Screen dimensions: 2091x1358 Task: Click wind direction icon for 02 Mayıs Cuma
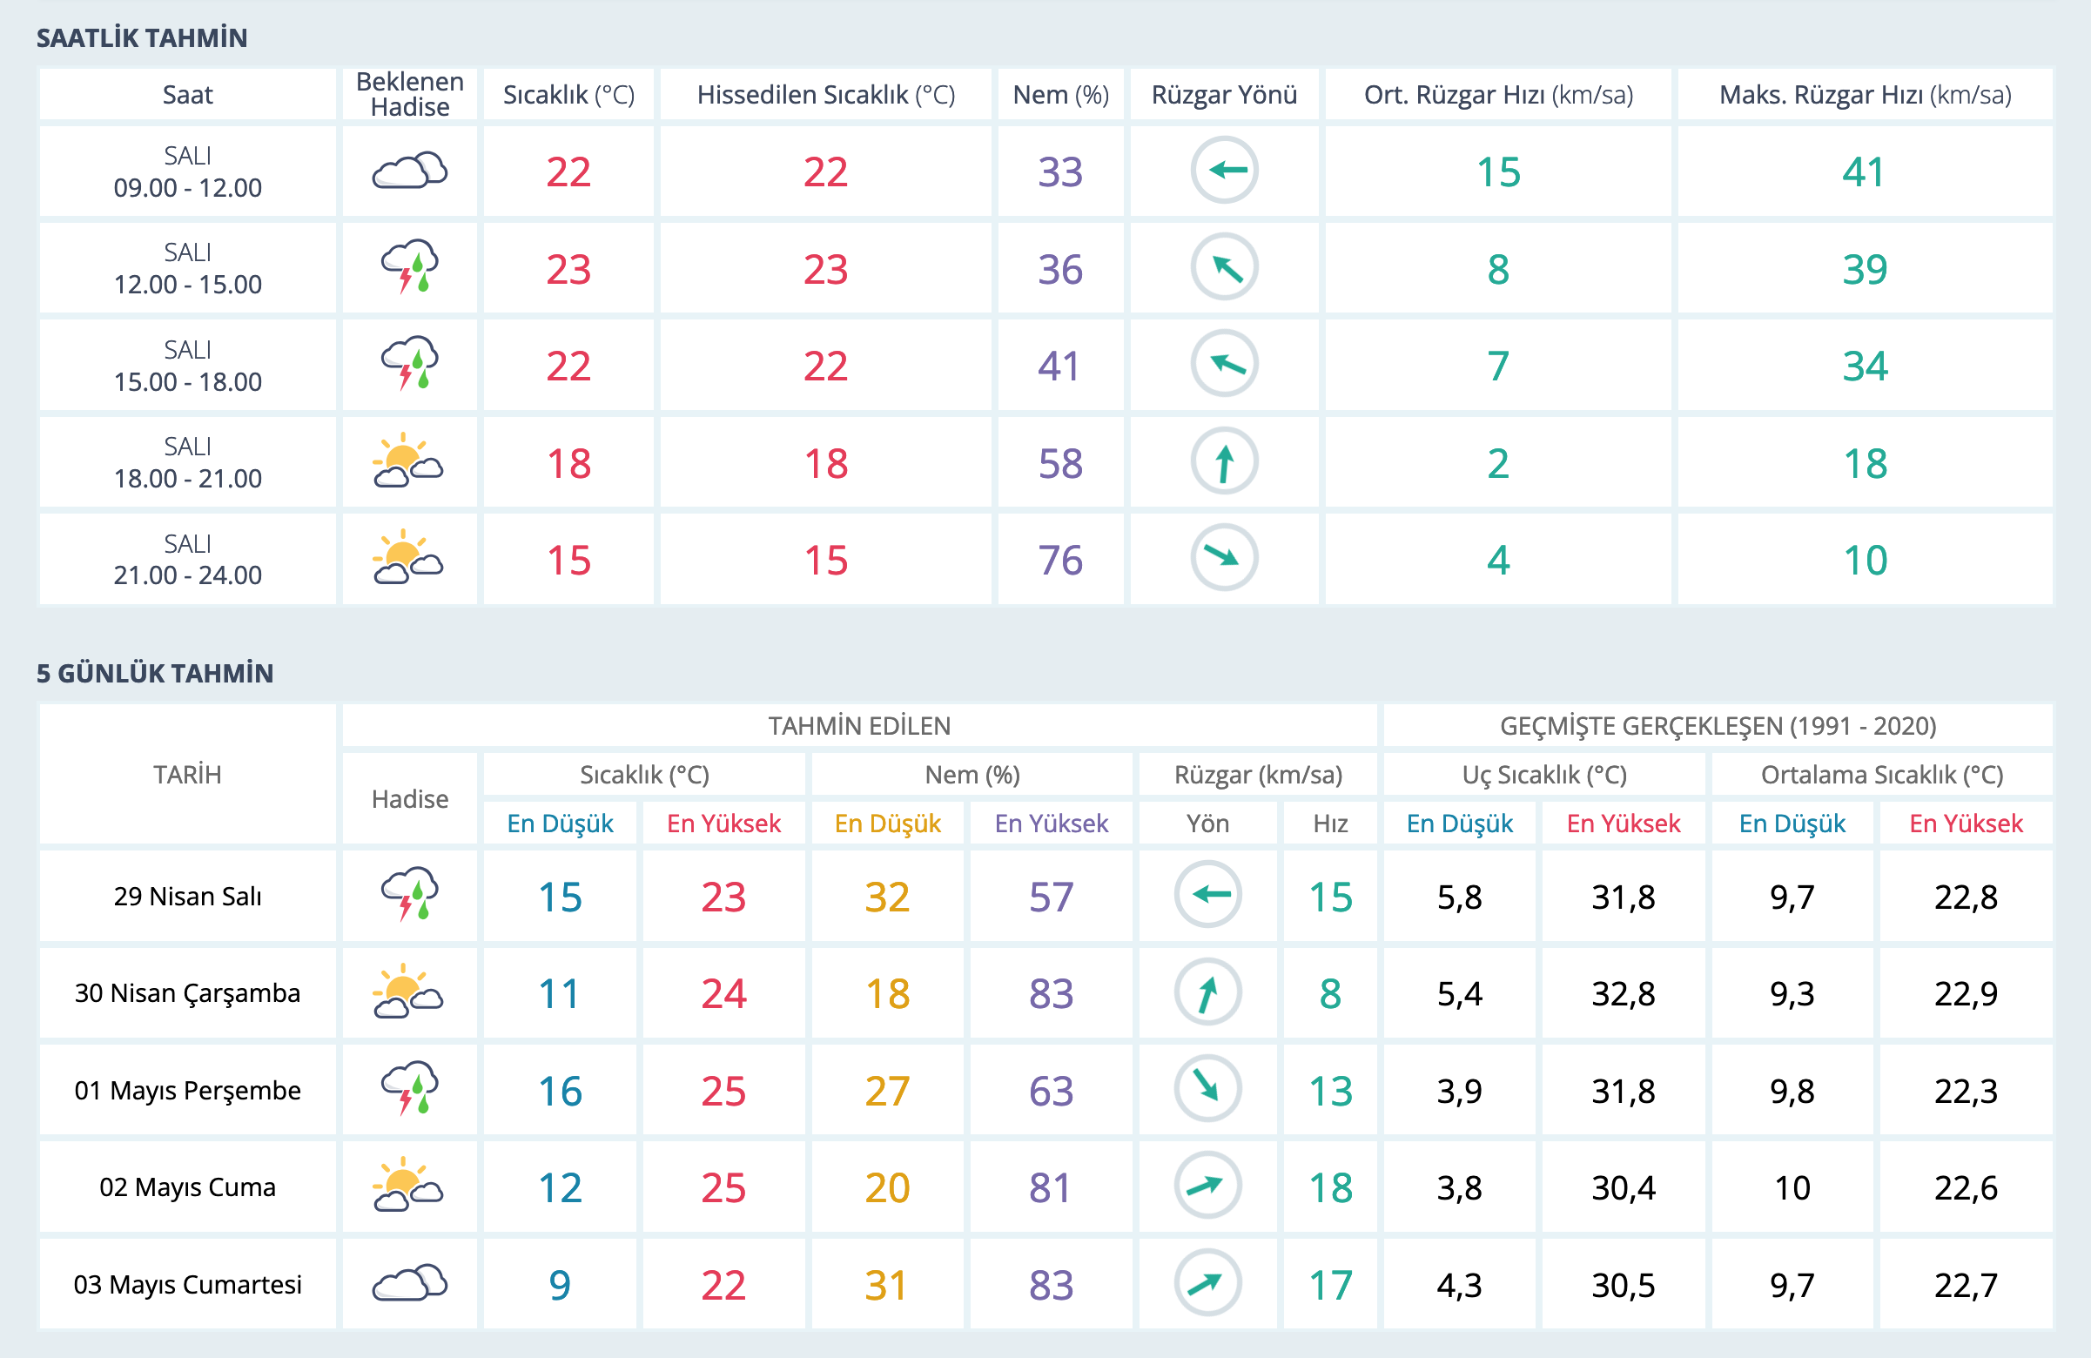click(1207, 1186)
